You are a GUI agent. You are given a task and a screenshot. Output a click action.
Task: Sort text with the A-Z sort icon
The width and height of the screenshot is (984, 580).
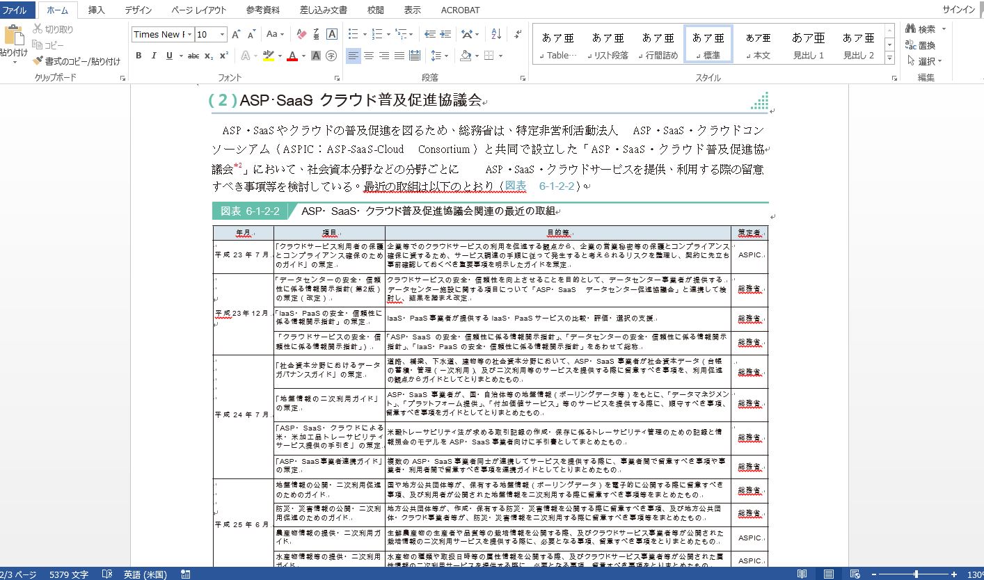pos(496,34)
